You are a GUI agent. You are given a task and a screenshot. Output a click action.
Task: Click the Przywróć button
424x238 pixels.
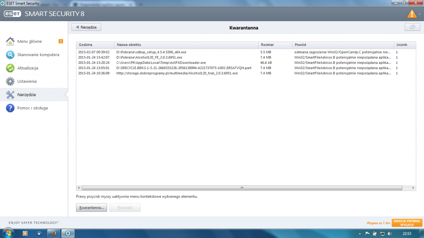(125, 208)
